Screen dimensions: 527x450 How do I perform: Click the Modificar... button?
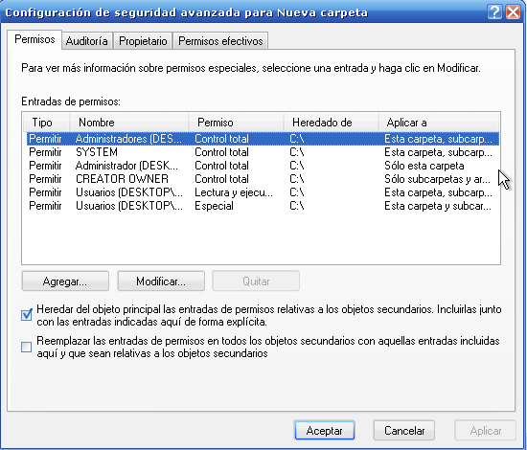[161, 281]
